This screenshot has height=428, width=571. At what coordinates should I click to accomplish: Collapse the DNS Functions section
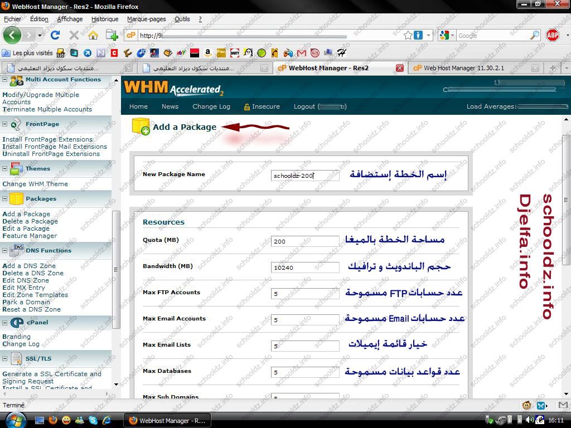4,250
